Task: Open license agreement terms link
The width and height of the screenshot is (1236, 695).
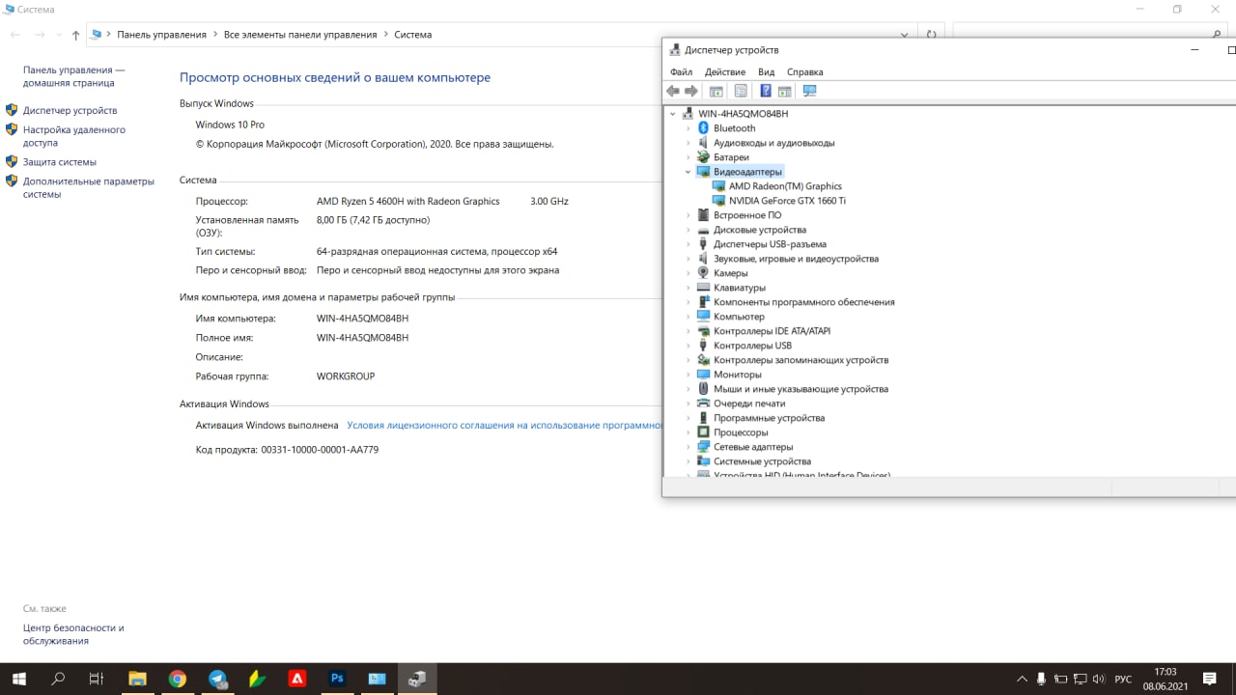Action: [x=504, y=425]
